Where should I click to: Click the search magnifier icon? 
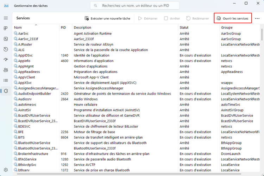pos(95,6)
